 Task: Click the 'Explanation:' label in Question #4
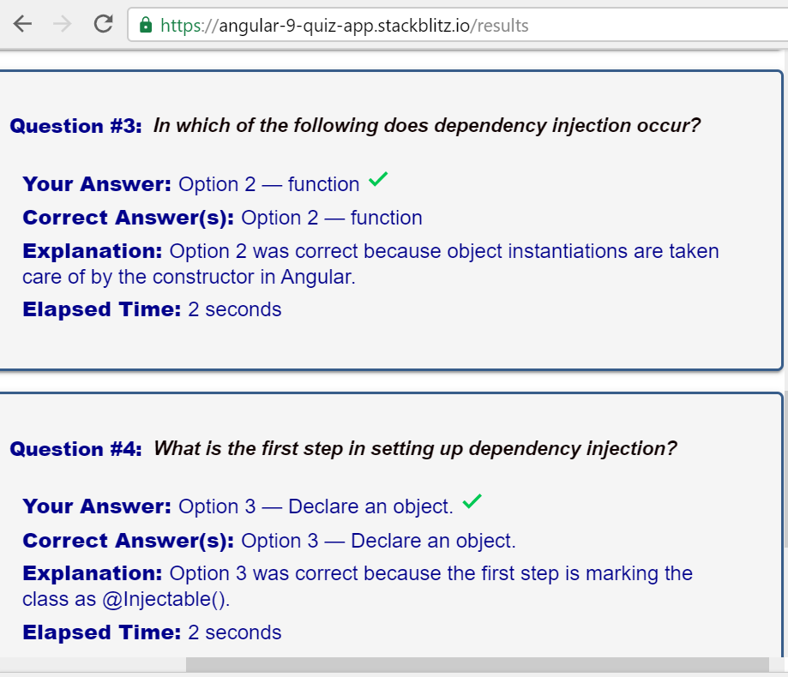[x=93, y=573]
